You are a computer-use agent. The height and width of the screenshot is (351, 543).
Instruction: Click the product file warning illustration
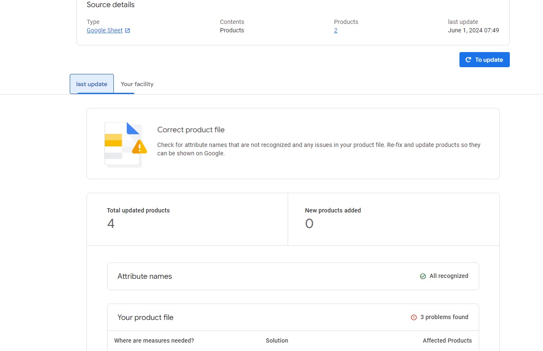click(125, 144)
